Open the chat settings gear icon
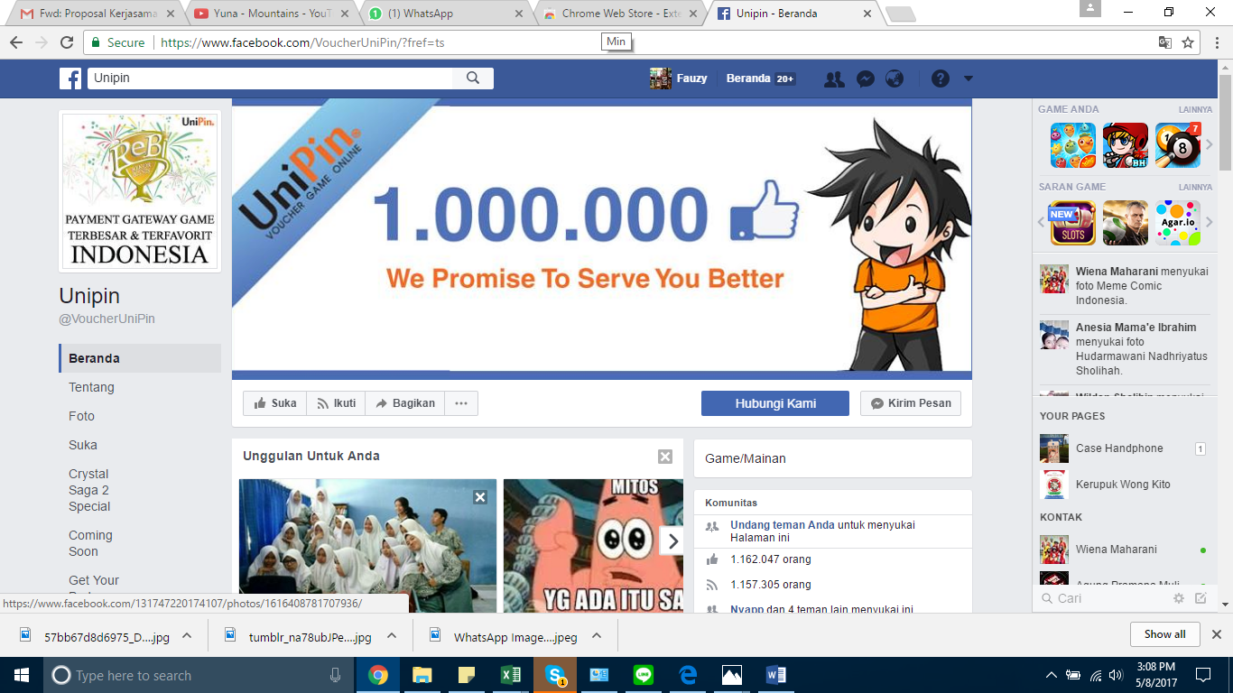The image size is (1233, 693). [1178, 598]
